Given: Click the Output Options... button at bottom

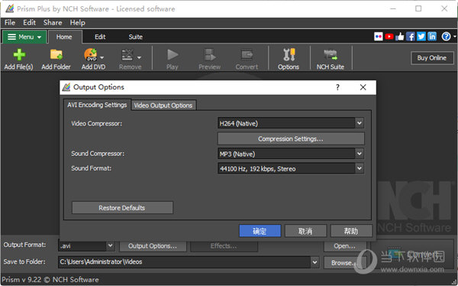Looking at the screenshot, I should click(153, 246).
